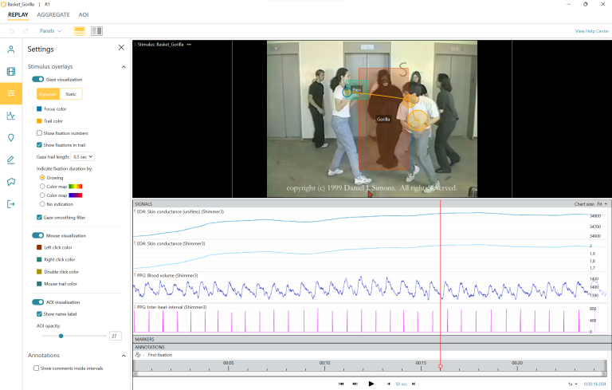Go to the AOI tab
Screen dimensions: 612x390
(84, 14)
